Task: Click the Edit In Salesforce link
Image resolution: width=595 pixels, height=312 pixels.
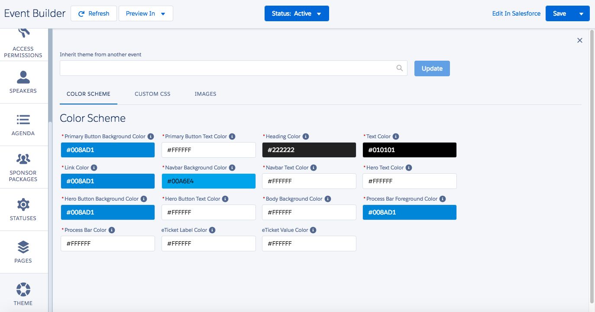Action: 516,13
